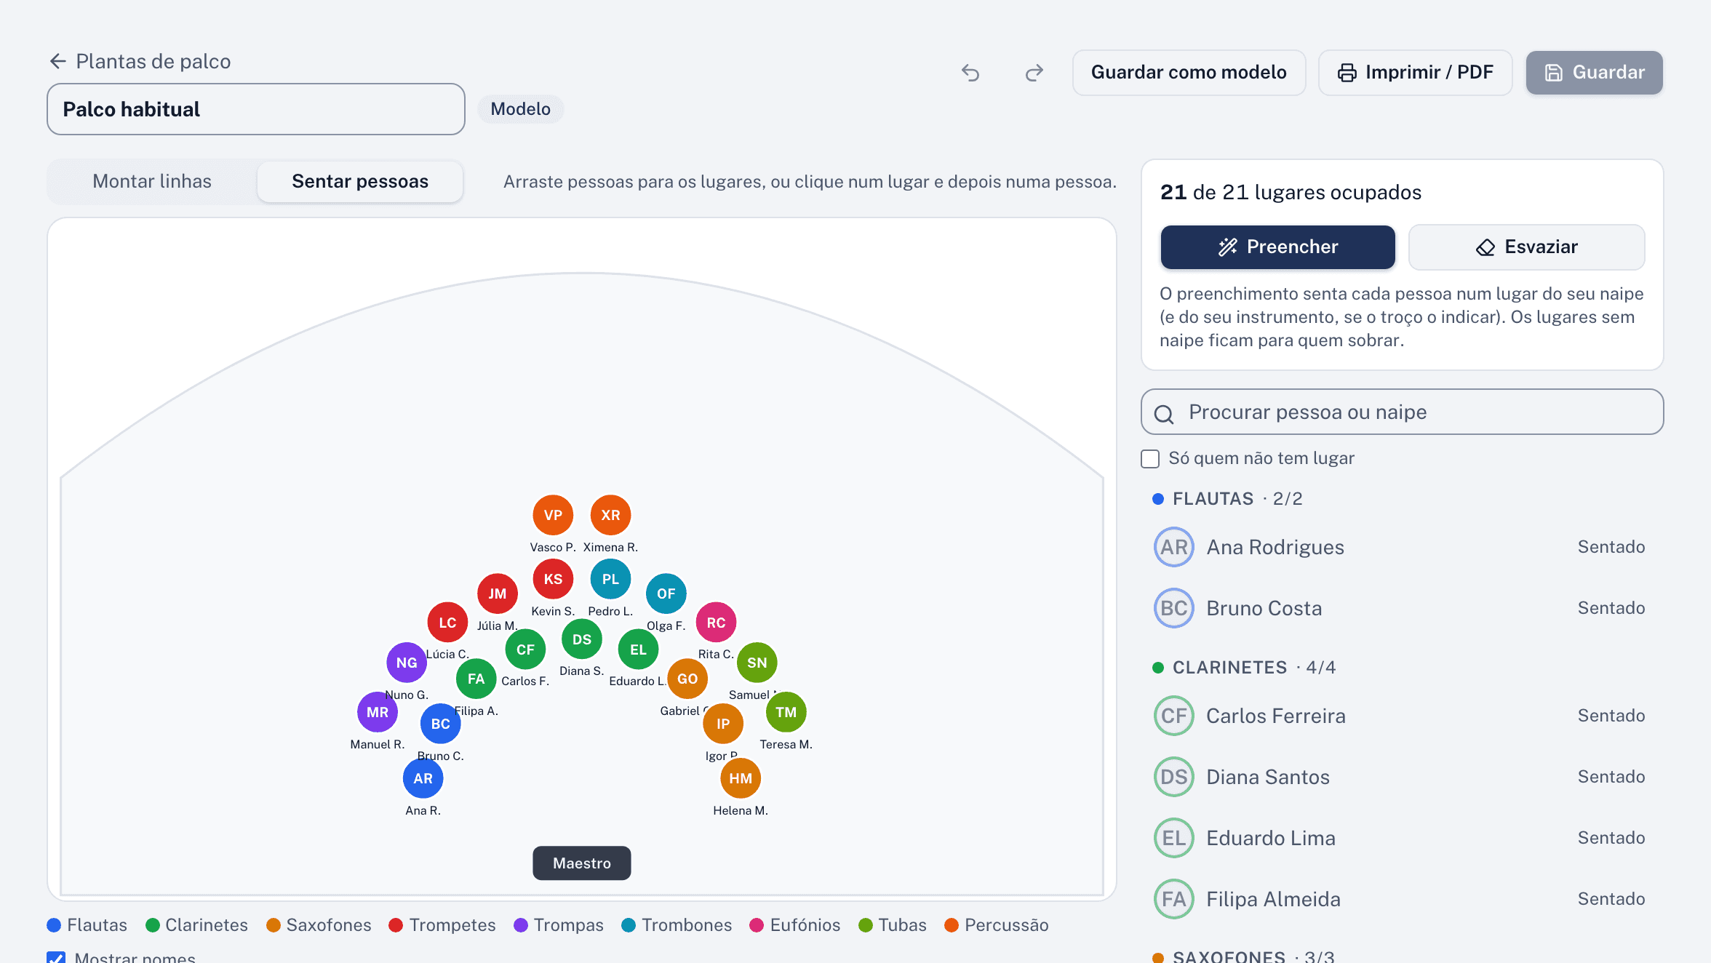Select Filipa Almeida in the list

pos(1401,899)
